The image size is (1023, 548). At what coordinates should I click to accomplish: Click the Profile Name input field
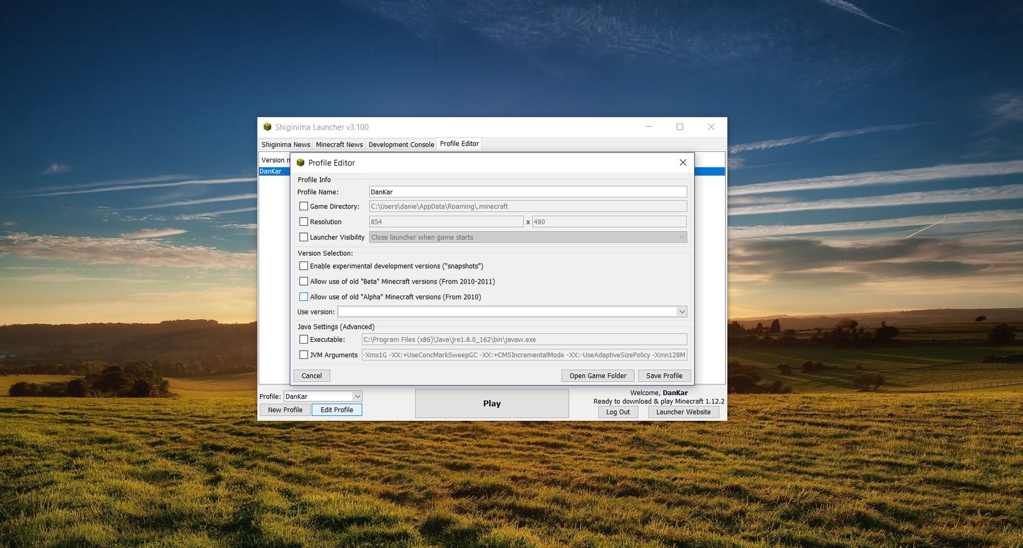pos(528,192)
